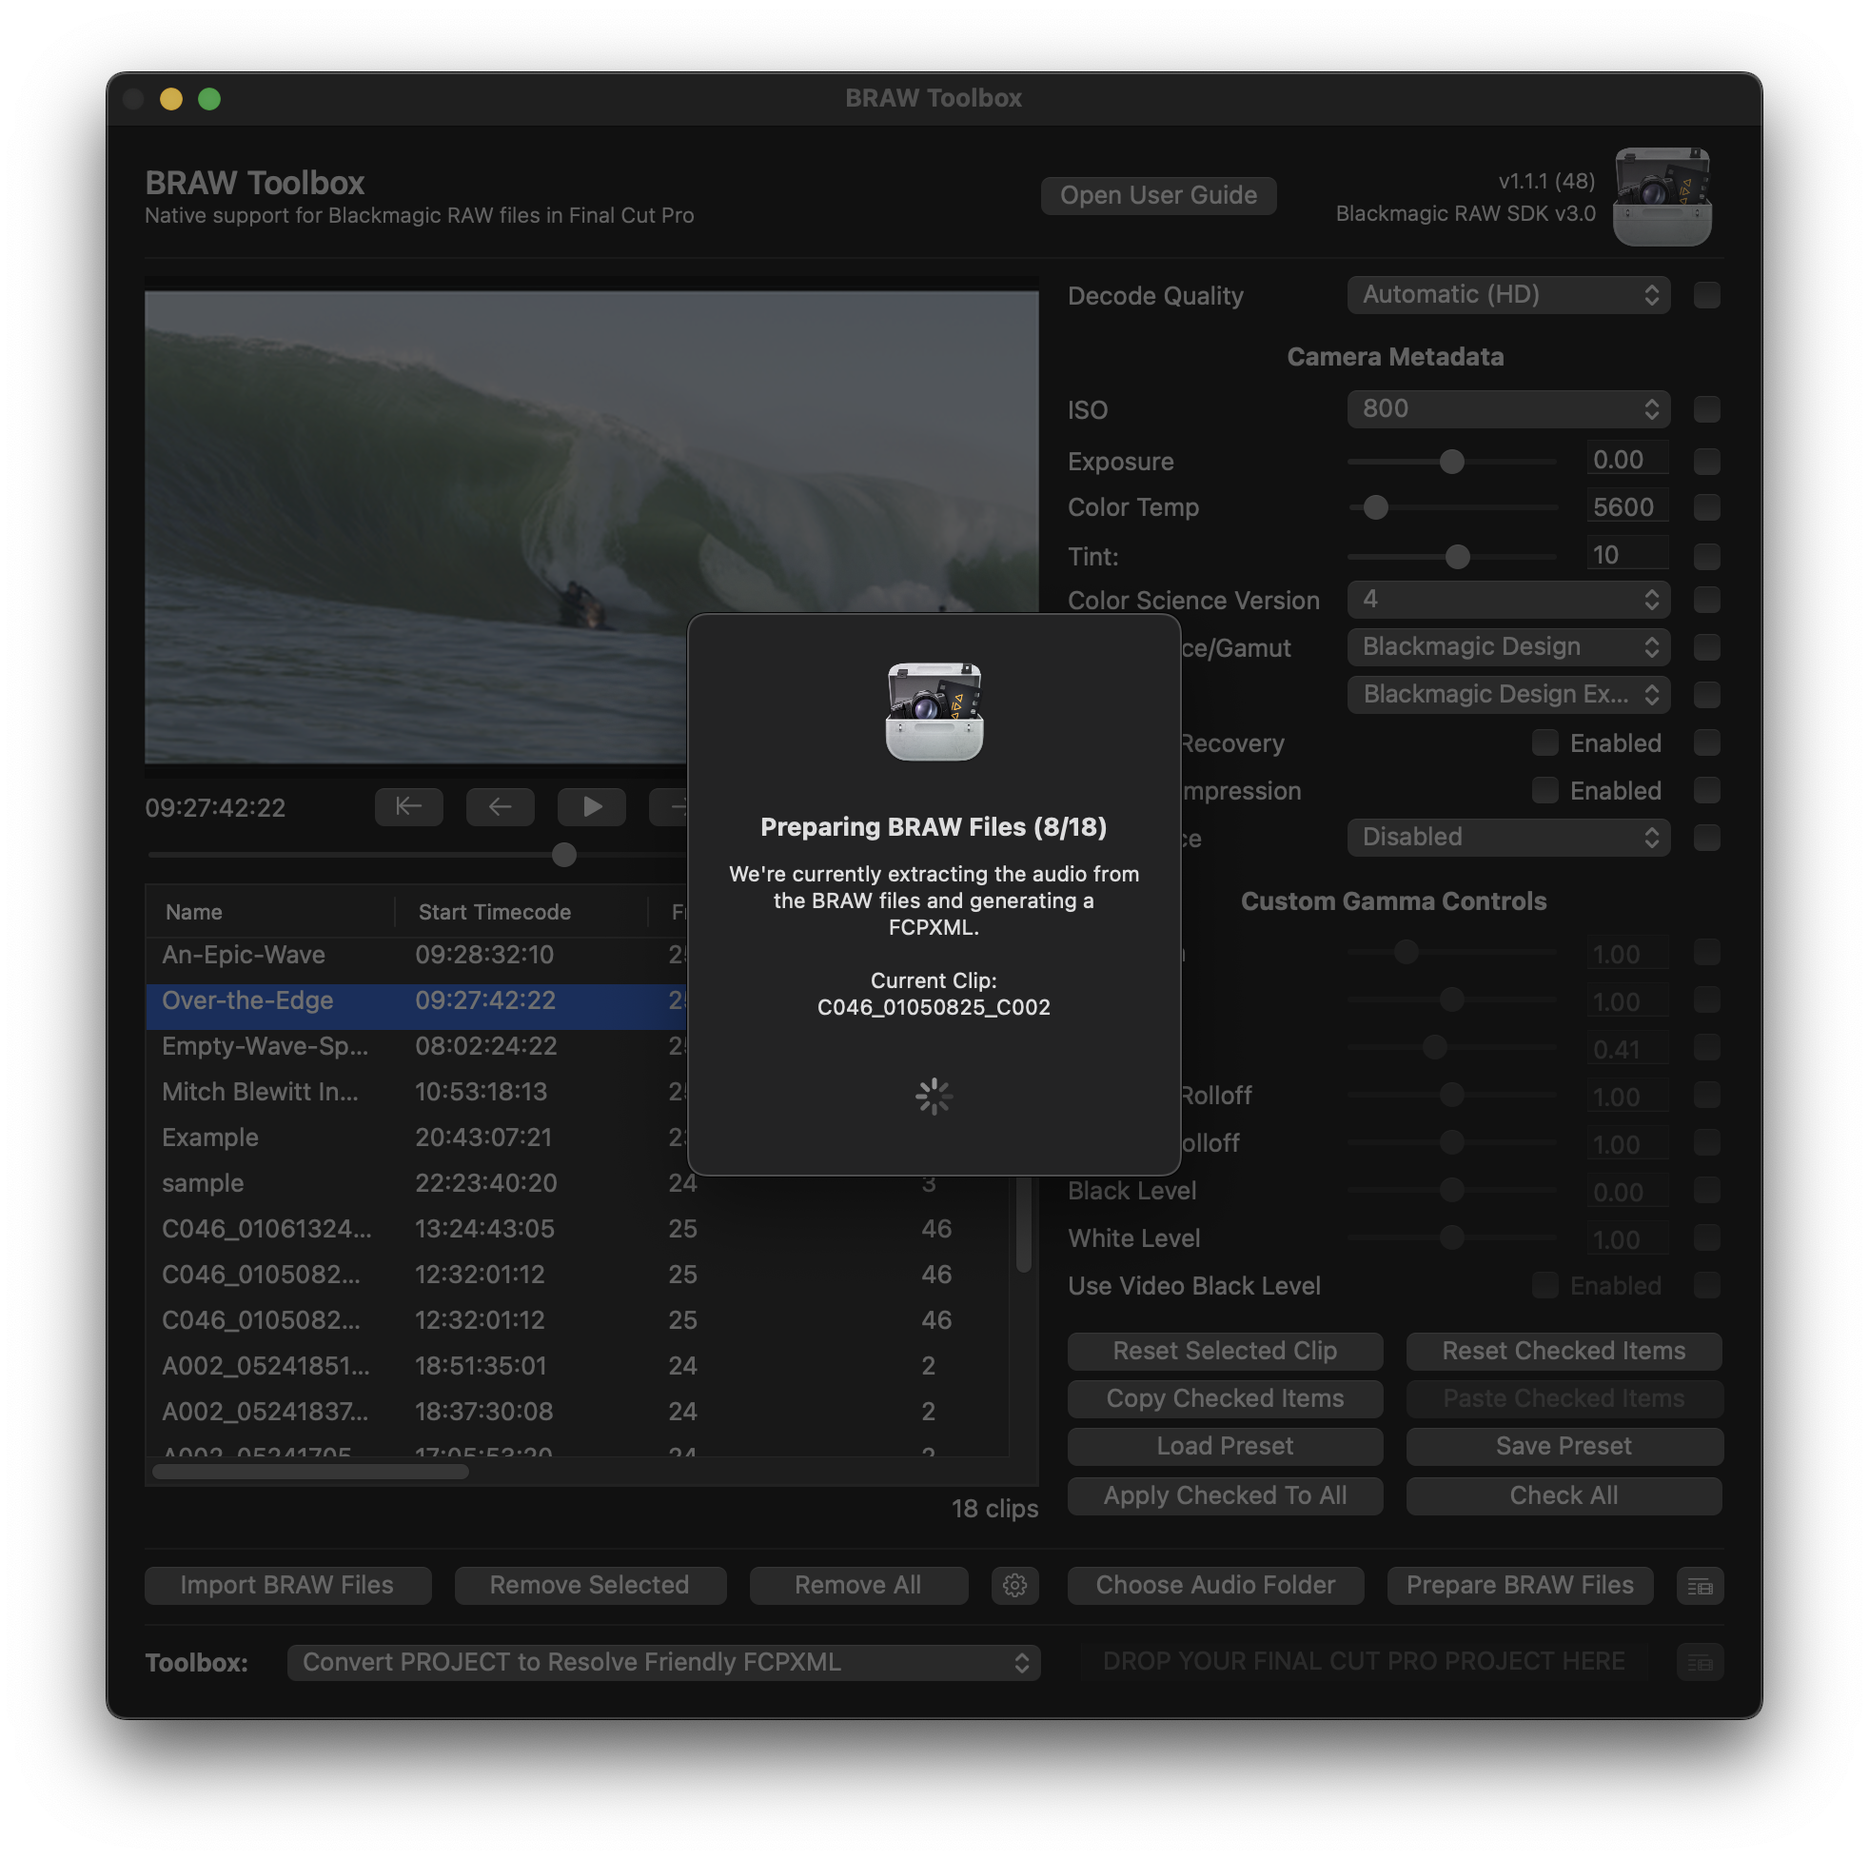Adjust the Exposure slider handle
The height and width of the screenshot is (1860, 1869).
[x=1451, y=462]
